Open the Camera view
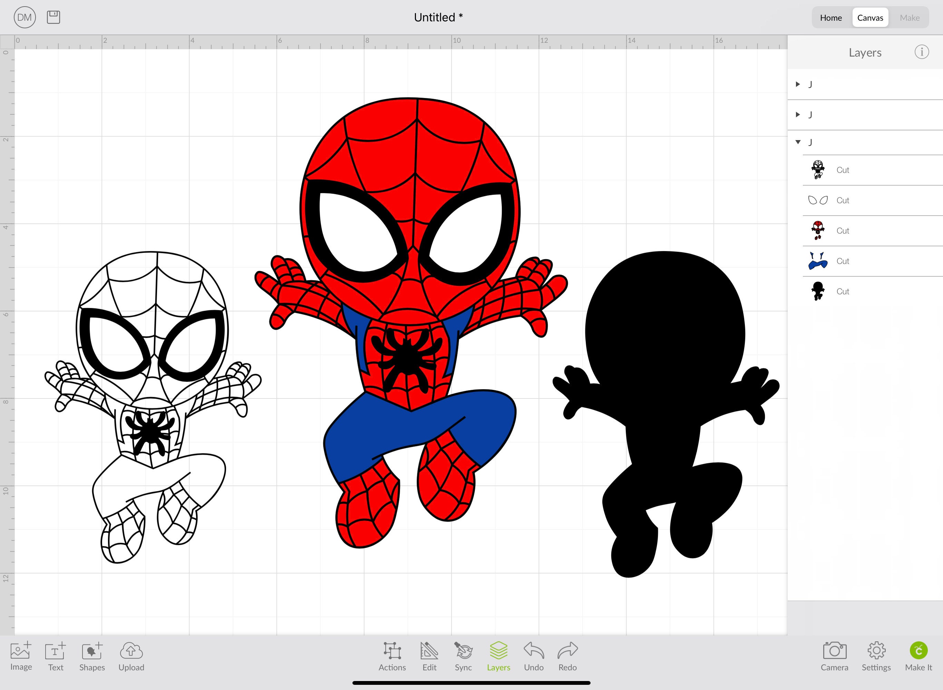Viewport: 943px width, 690px height. (834, 656)
